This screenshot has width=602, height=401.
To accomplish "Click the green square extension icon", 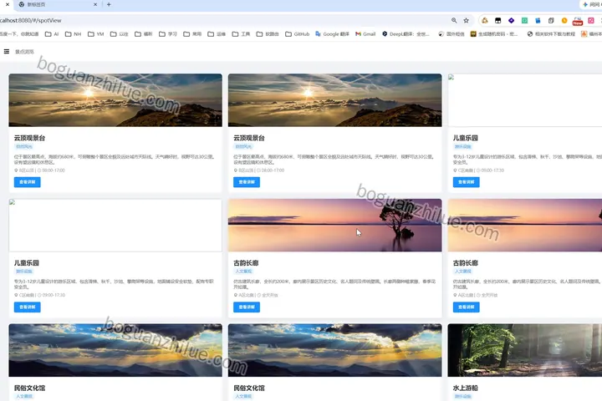I will pyautogui.click(x=524, y=20).
